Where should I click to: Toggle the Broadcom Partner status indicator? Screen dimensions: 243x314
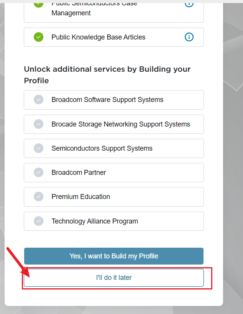(x=38, y=172)
